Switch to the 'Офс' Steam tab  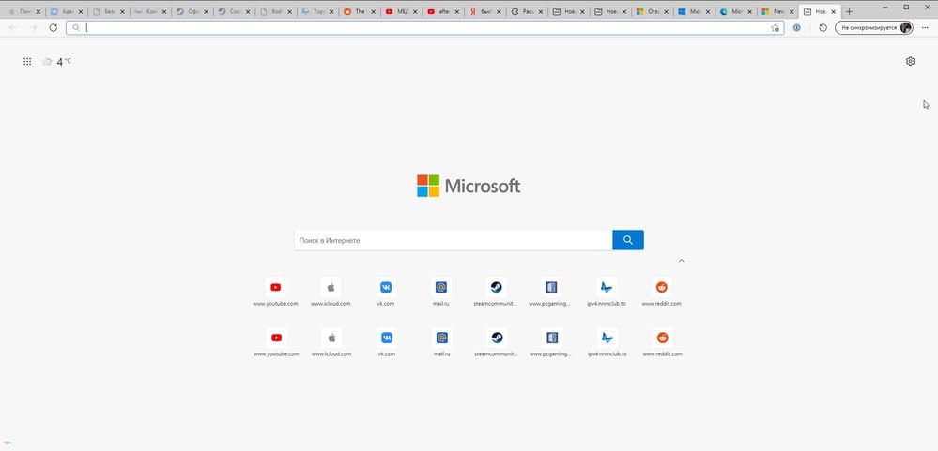191,11
